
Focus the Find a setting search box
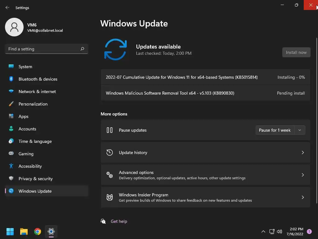click(x=47, y=49)
